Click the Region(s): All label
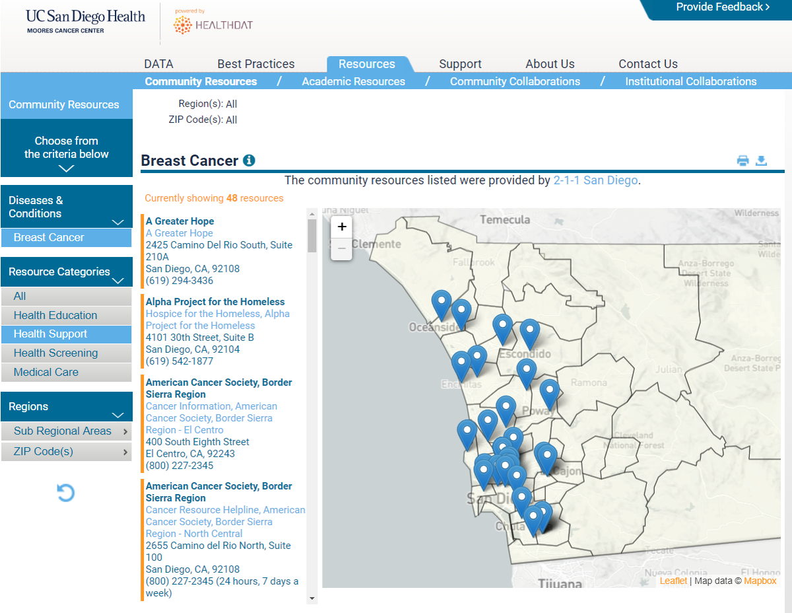792x613 pixels. coord(207,104)
